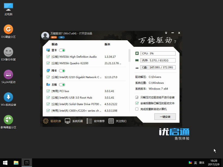Viewport: 223px width, 167px height.
Task: Click the C盘 147.08G / 372.39G bar
Action: point(158,67)
